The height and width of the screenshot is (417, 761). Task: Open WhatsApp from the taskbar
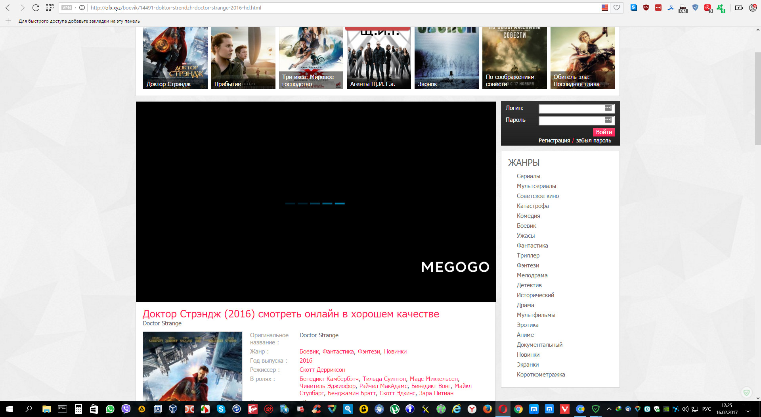coord(110,409)
